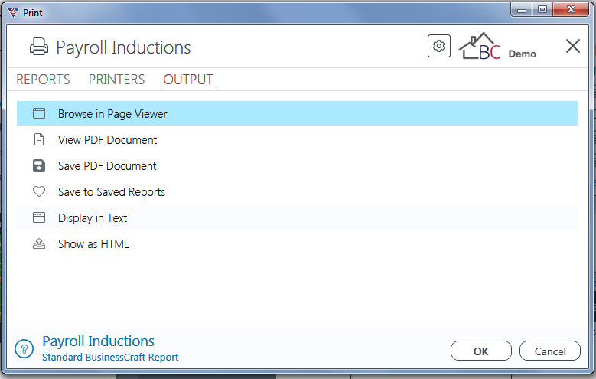Select Display in Text output option

click(298, 217)
